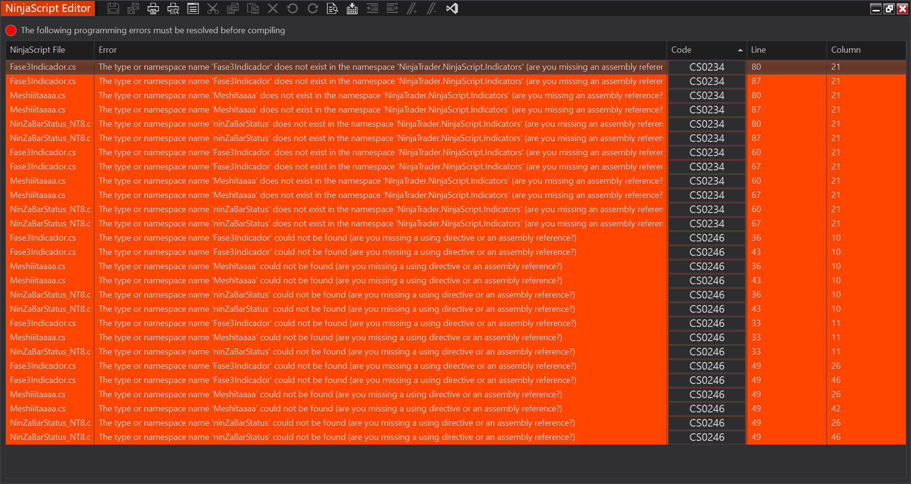Select the NinZaBarStatus_NT8 CS0246 error at line 36
Screen dimensions: 911x484
(455, 295)
